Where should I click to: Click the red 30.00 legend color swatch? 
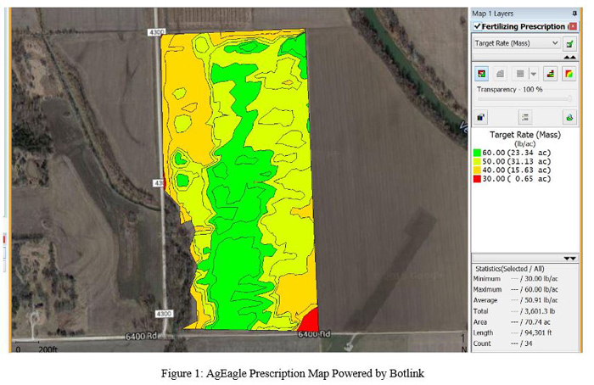tap(477, 179)
